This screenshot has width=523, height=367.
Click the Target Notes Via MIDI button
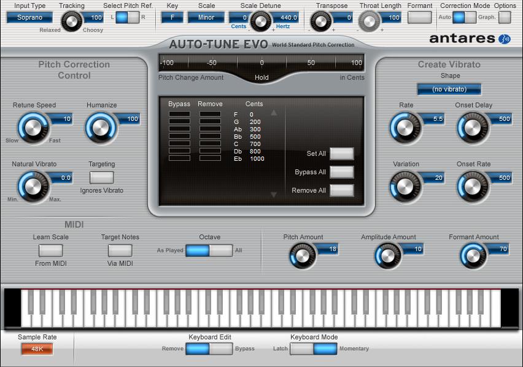[x=120, y=250]
